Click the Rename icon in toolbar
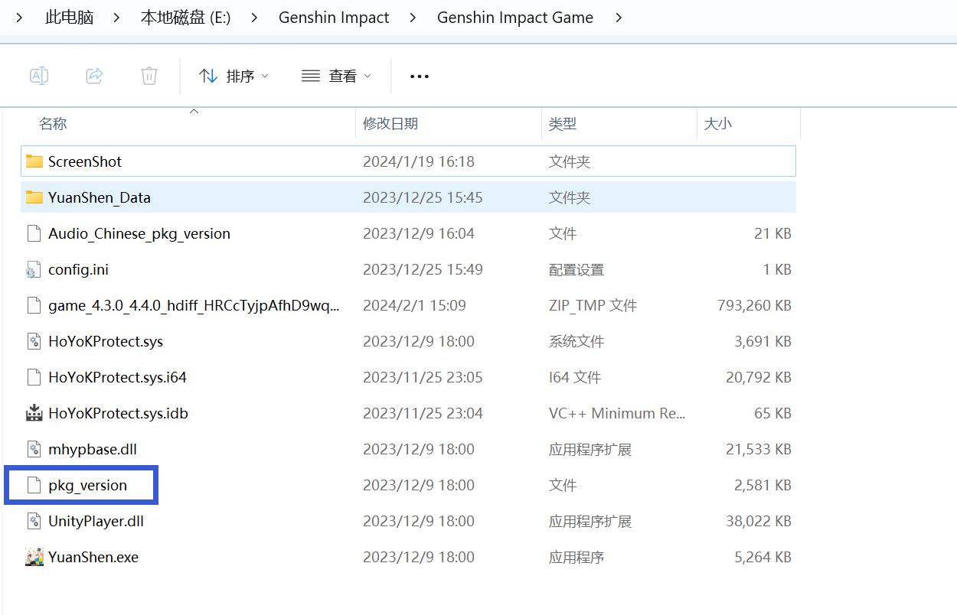Viewport: 957px width, 615px height. 39,76
